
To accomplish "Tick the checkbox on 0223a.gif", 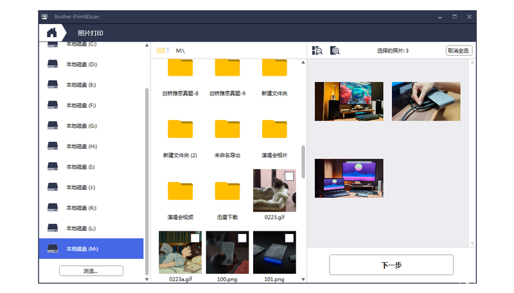I will 195,238.
